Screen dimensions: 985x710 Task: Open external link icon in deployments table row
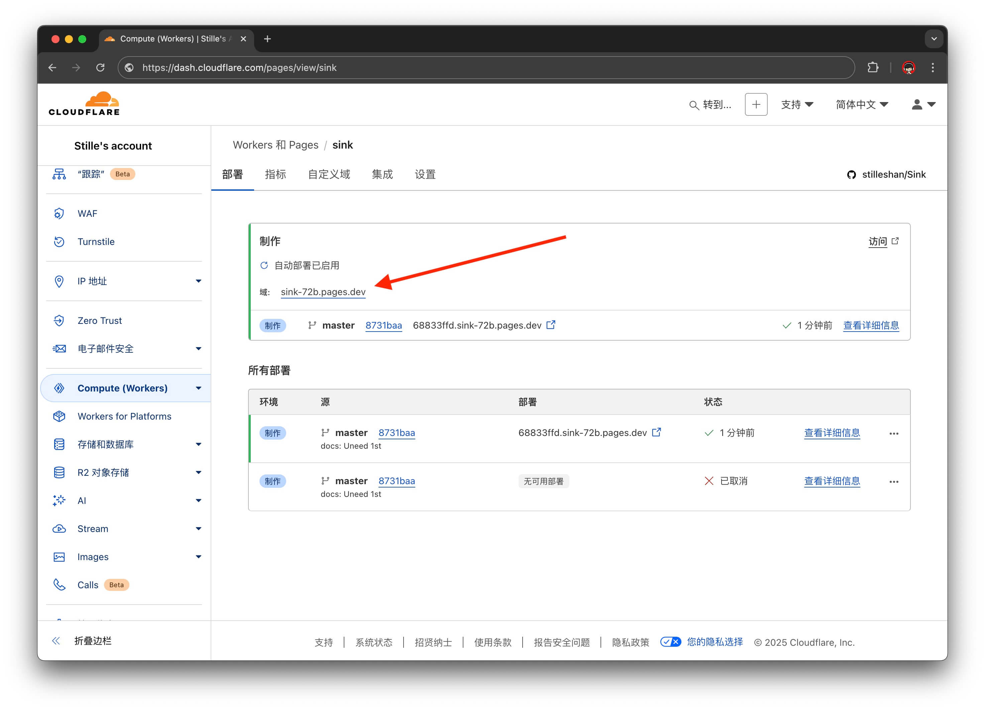pos(656,432)
